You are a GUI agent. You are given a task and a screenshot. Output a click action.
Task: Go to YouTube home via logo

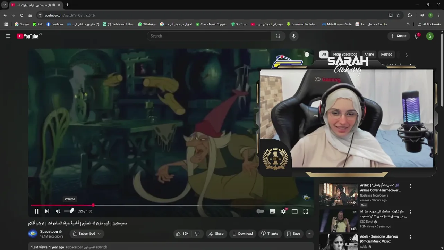point(27,36)
